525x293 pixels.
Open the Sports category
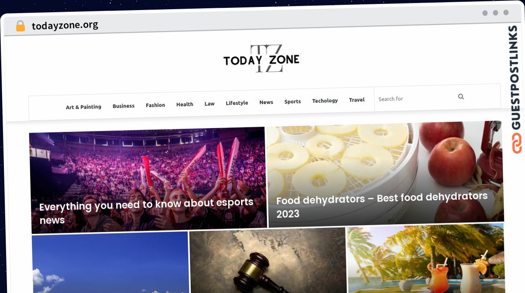pyautogui.click(x=293, y=101)
